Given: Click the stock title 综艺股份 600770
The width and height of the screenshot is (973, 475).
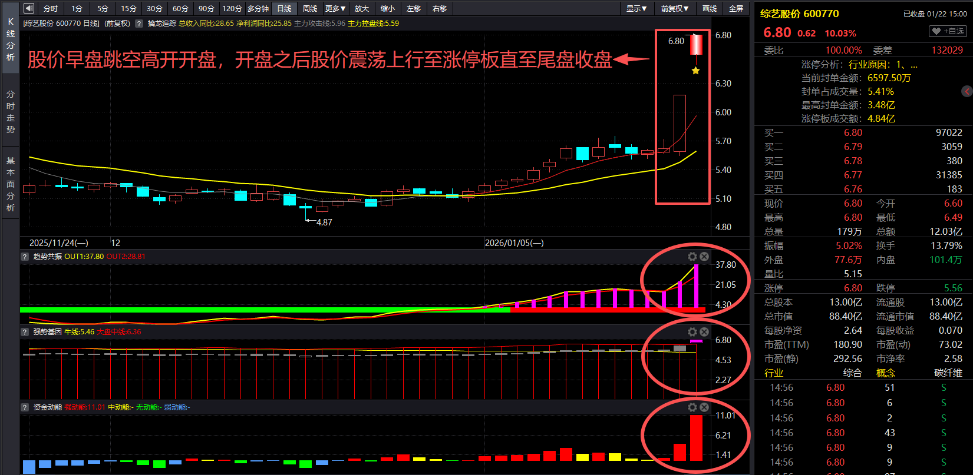Looking at the screenshot, I should pyautogui.click(x=799, y=14).
